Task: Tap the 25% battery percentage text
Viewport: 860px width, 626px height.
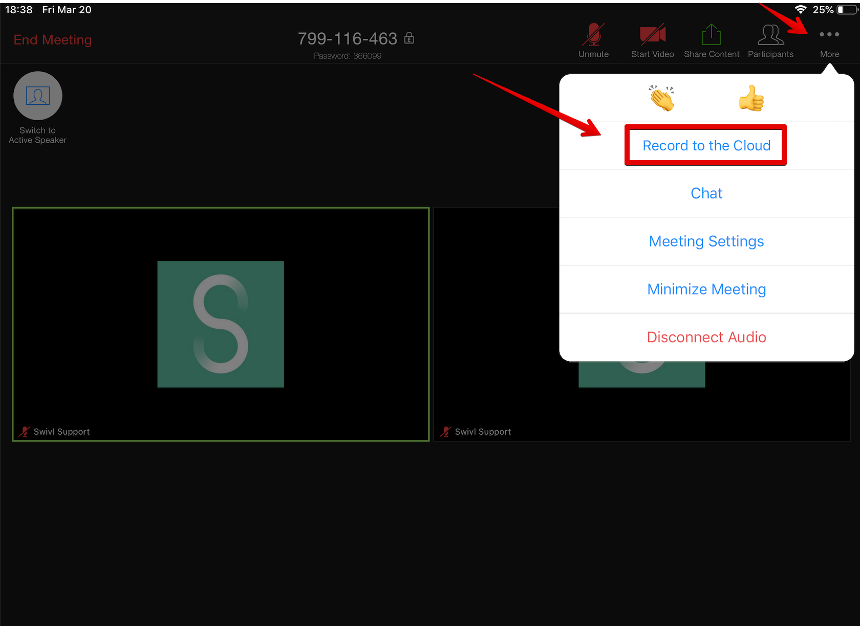Action: tap(823, 10)
